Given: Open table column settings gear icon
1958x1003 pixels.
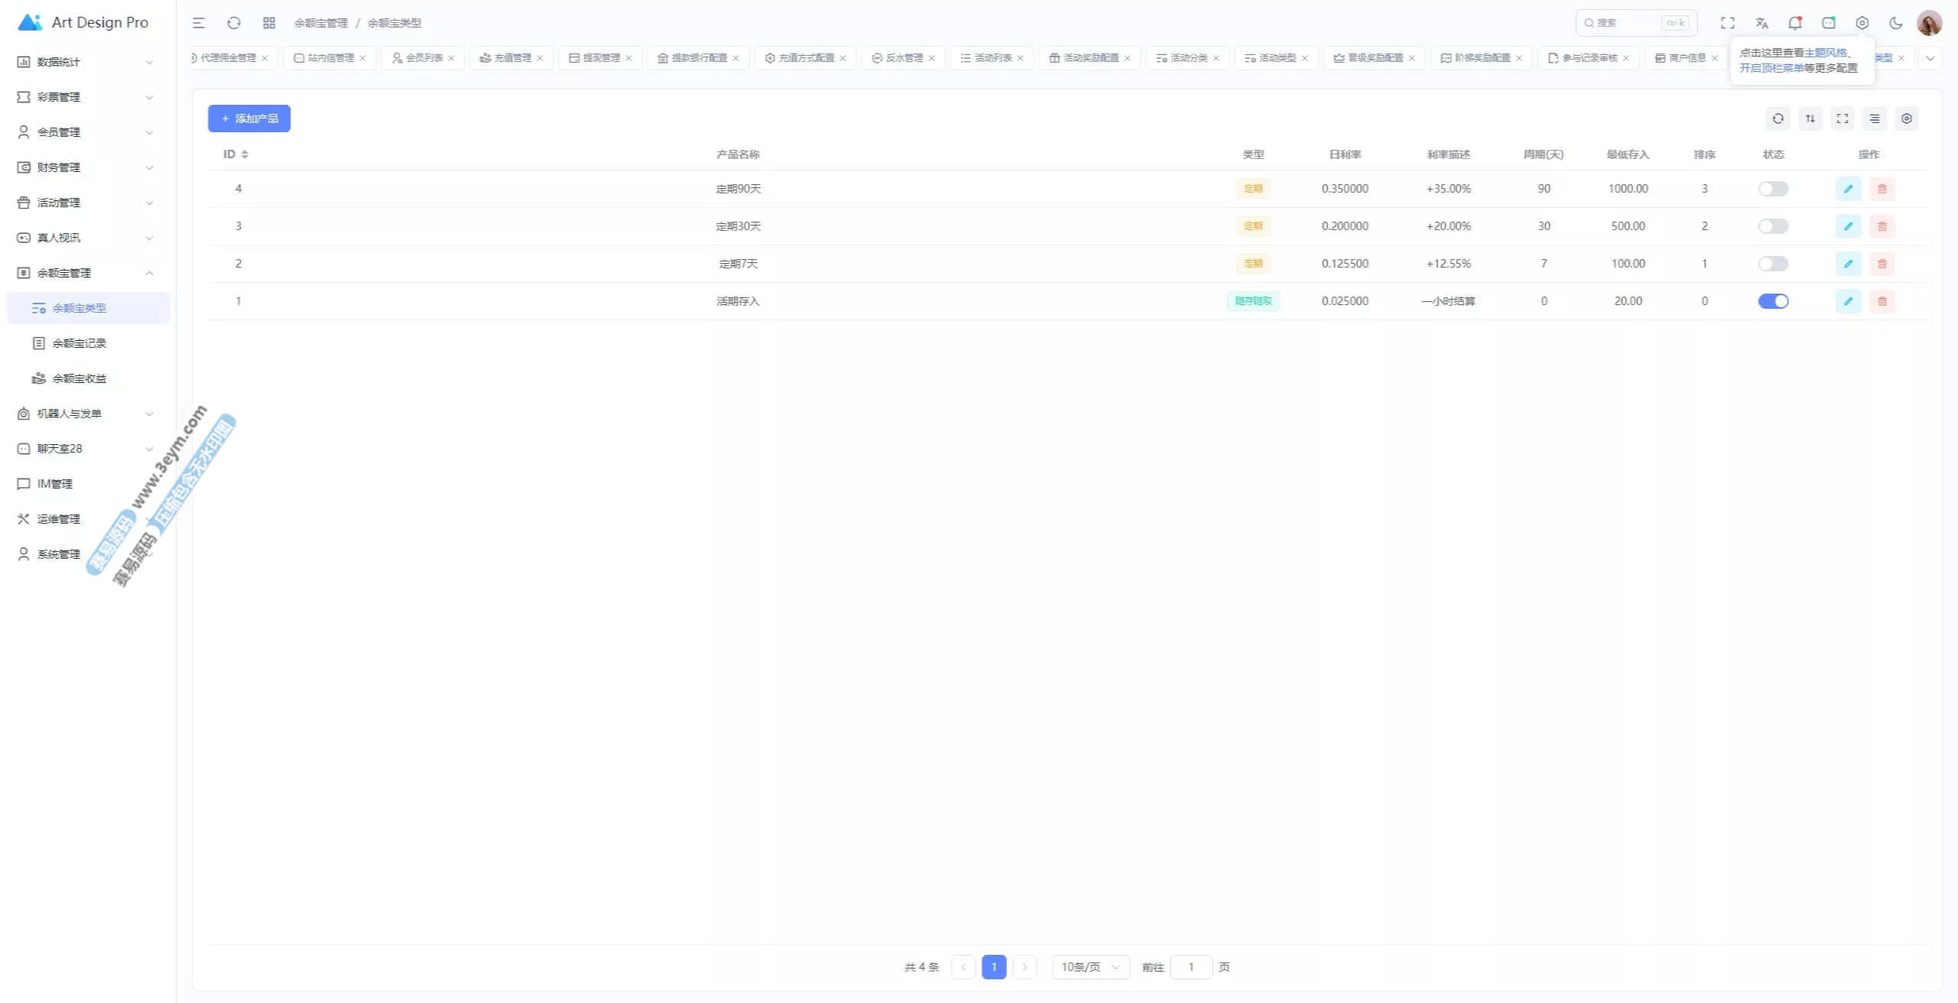Looking at the screenshot, I should click(1906, 118).
